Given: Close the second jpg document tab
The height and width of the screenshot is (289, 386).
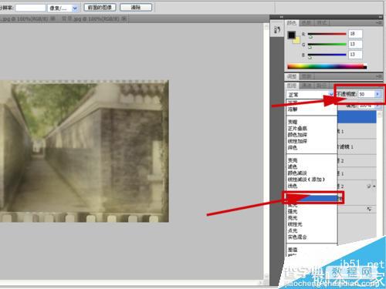Looking at the screenshot, I should point(124,18).
